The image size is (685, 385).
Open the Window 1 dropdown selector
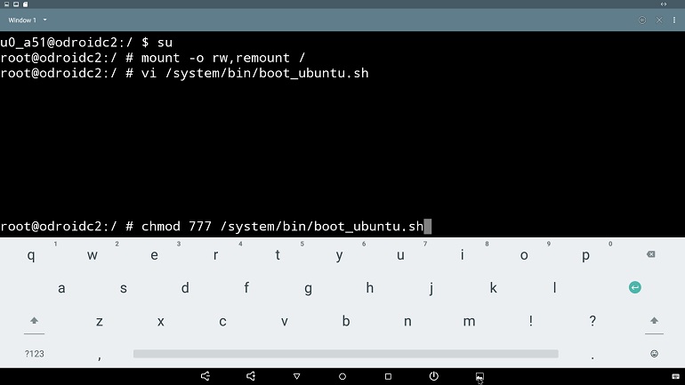click(27, 20)
